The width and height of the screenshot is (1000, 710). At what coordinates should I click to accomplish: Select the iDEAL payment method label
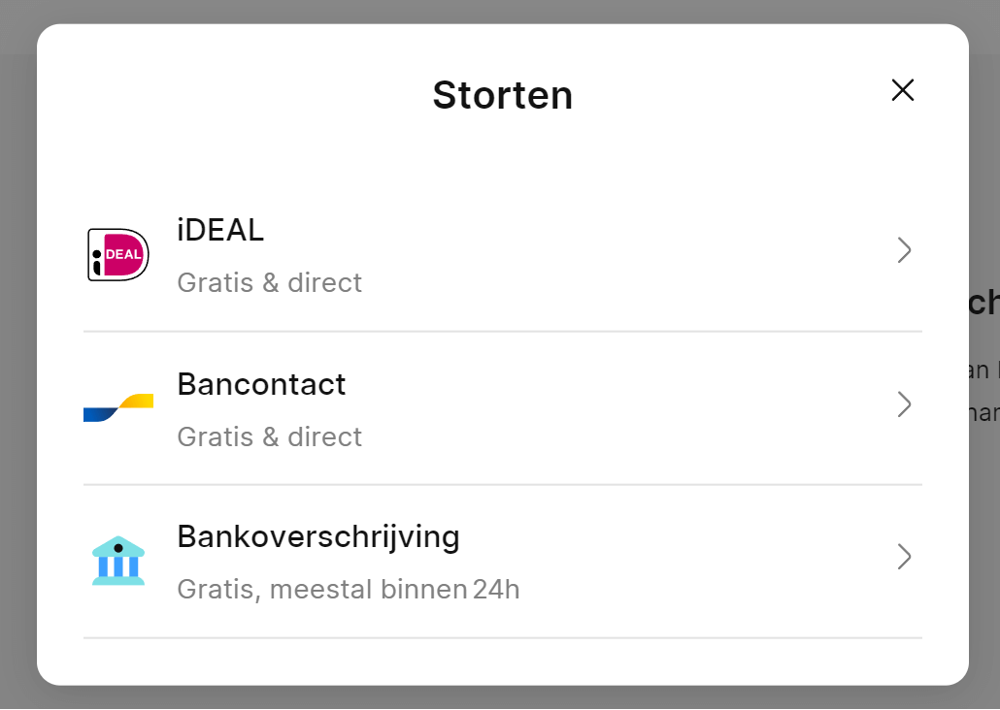pyautogui.click(x=220, y=230)
